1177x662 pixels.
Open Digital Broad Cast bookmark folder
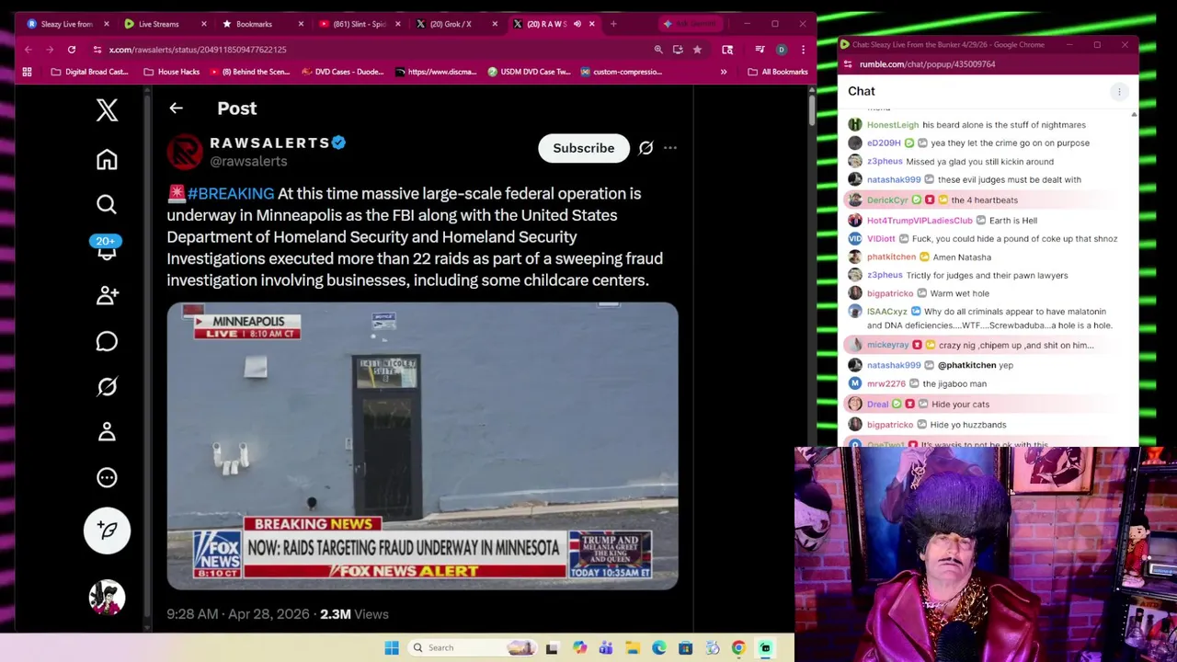pos(89,72)
